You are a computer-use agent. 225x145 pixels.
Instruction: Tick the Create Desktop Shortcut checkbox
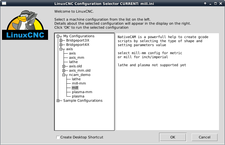[x=58, y=137]
